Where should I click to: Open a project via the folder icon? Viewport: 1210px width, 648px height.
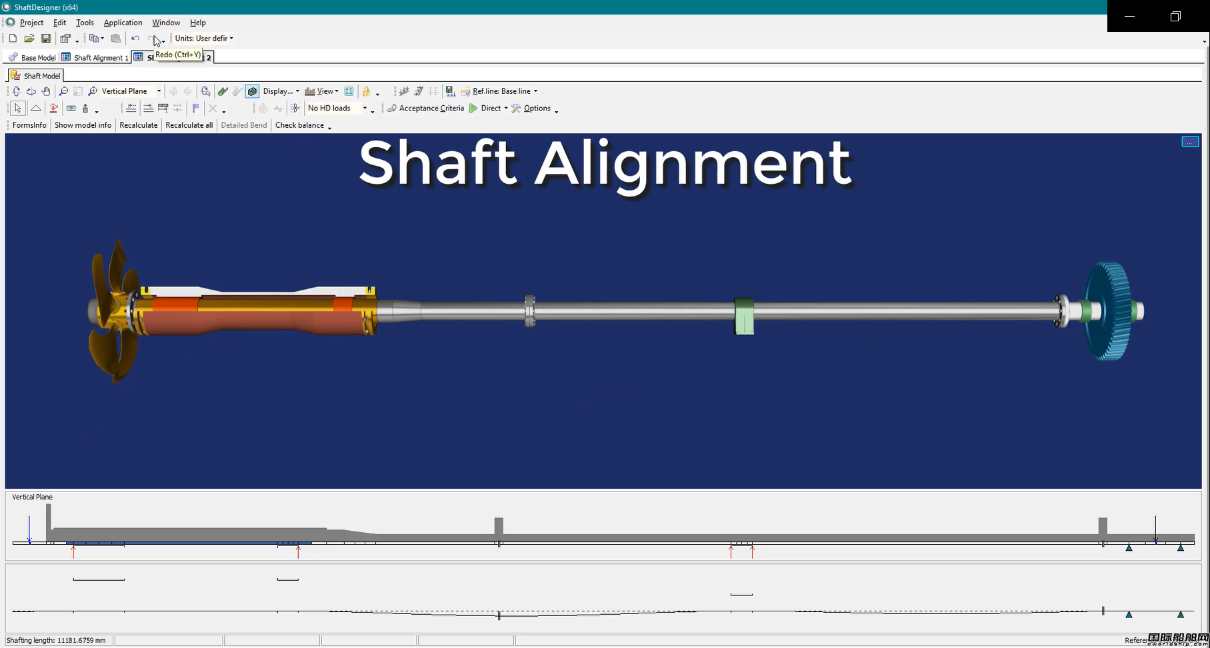click(x=29, y=39)
